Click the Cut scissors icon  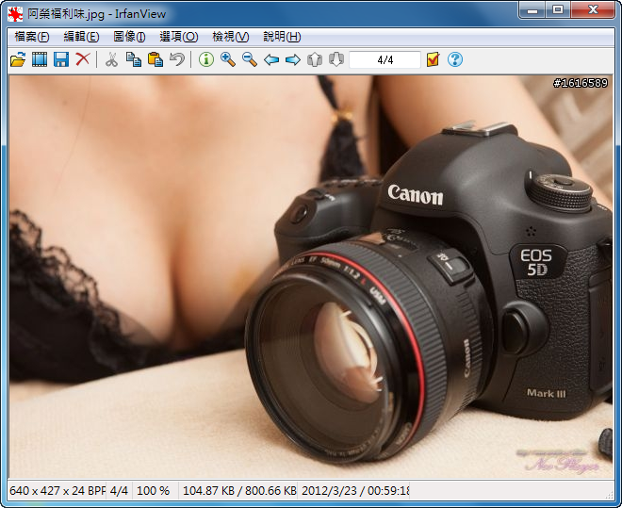(111, 59)
